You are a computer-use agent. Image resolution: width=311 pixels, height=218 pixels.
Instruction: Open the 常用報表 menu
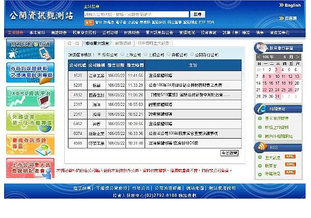(x=16, y=33)
